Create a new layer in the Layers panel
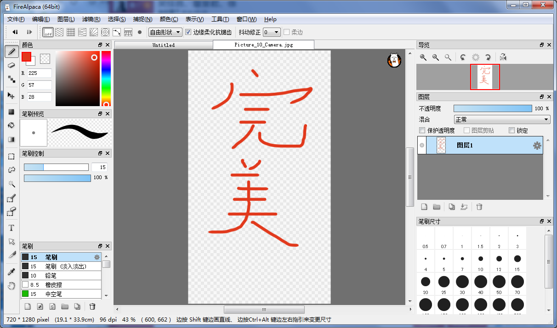 pyautogui.click(x=424, y=207)
